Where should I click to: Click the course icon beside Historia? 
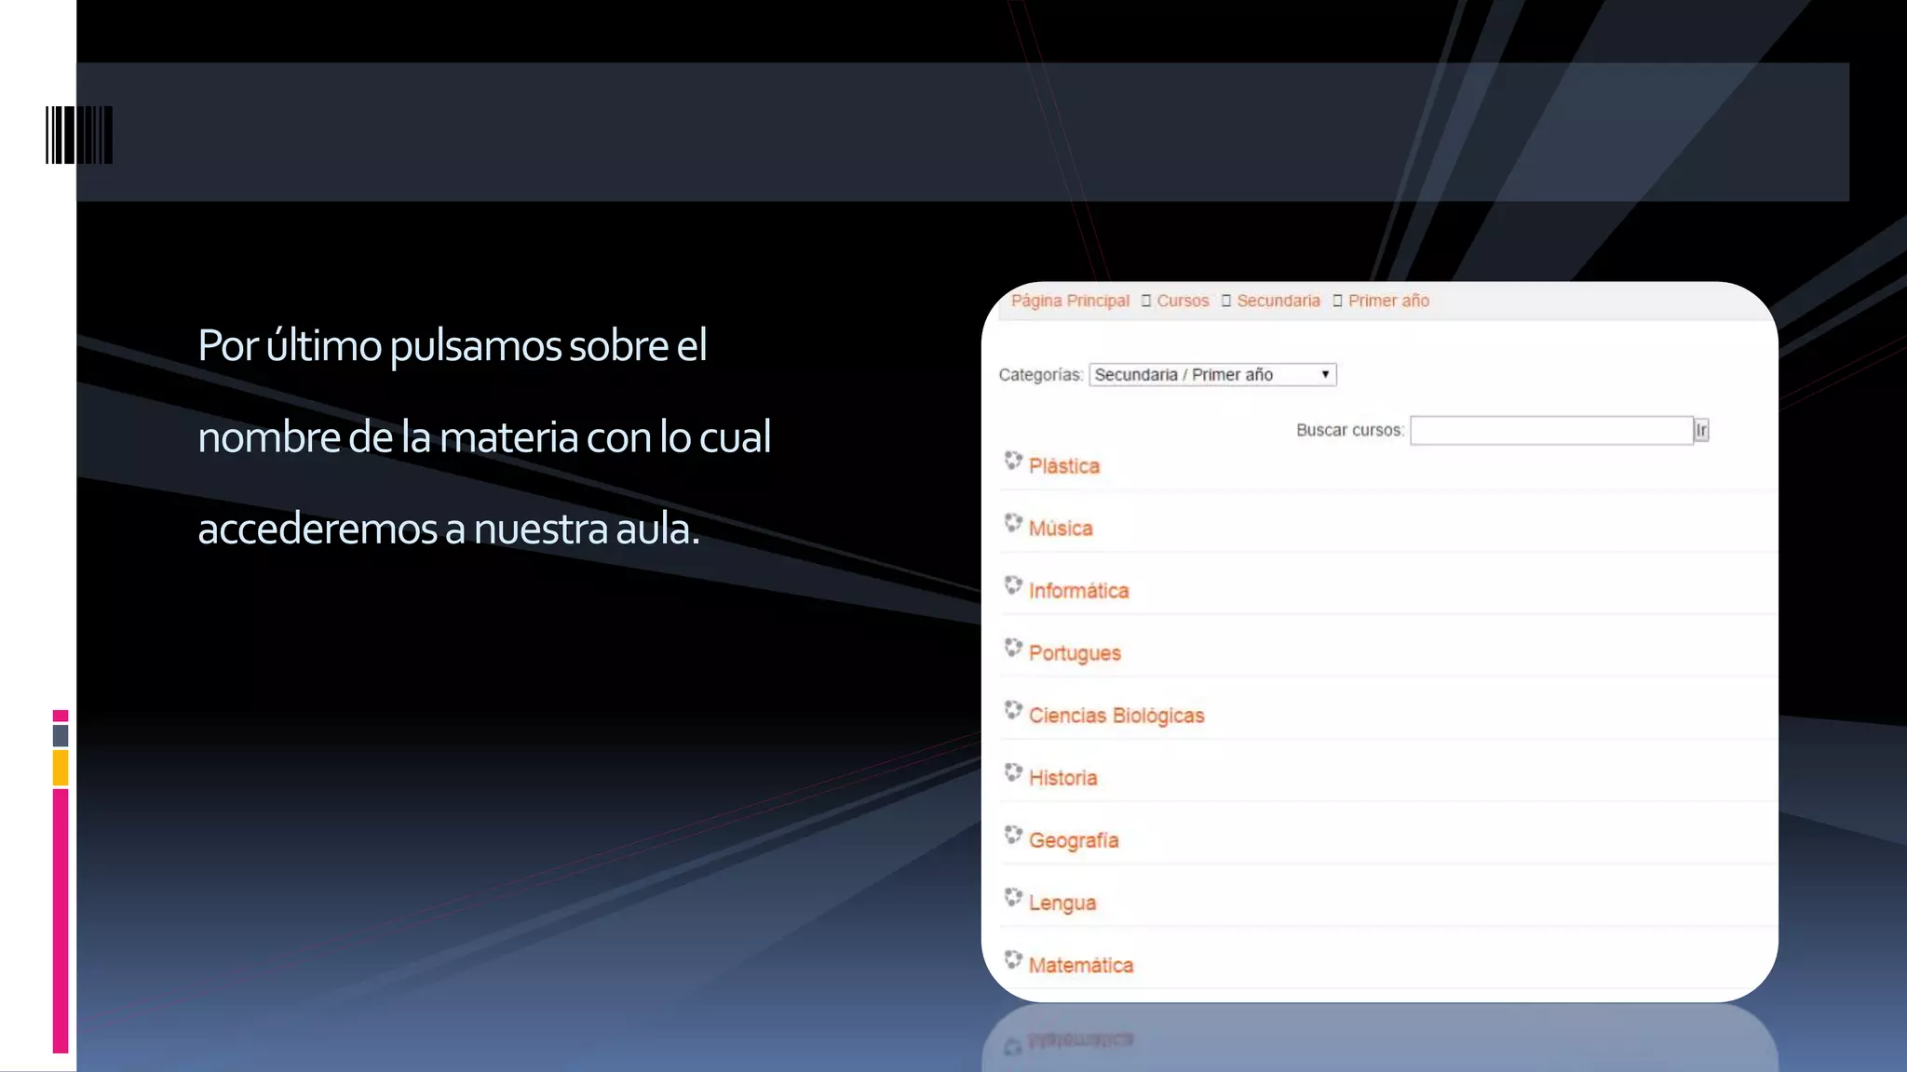1013,772
